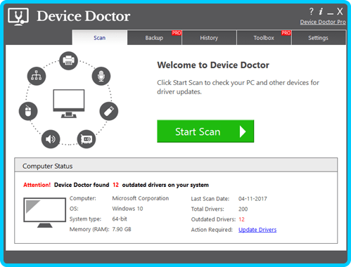Click the '200' total drivers value

click(x=243, y=209)
